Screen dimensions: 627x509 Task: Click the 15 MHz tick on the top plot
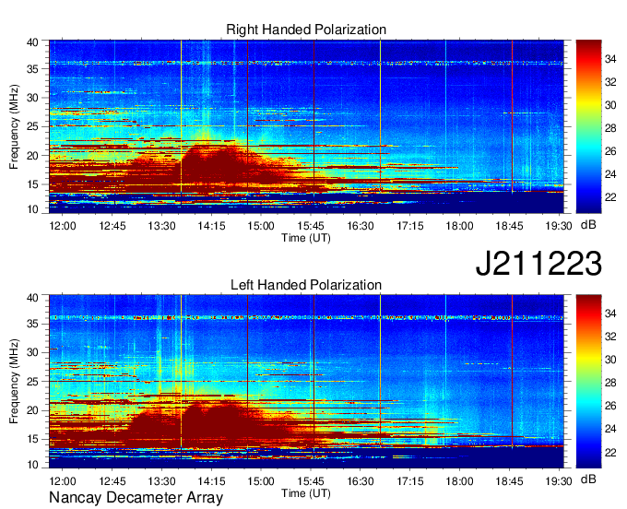[32, 184]
